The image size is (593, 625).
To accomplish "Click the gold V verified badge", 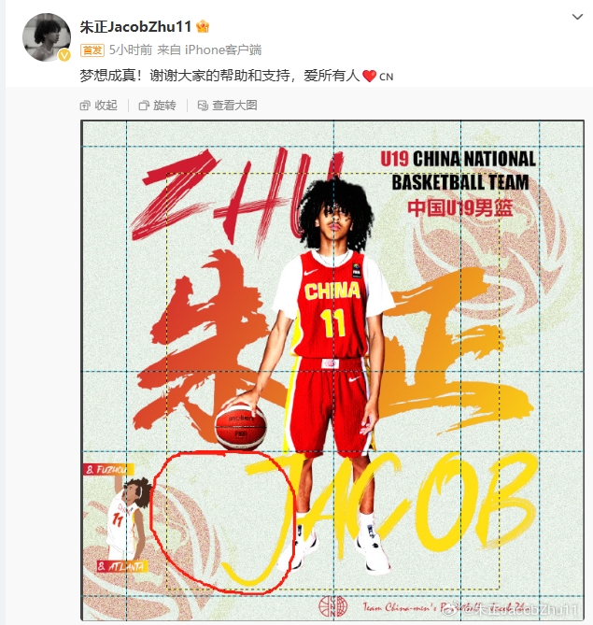I will click(64, 56).
